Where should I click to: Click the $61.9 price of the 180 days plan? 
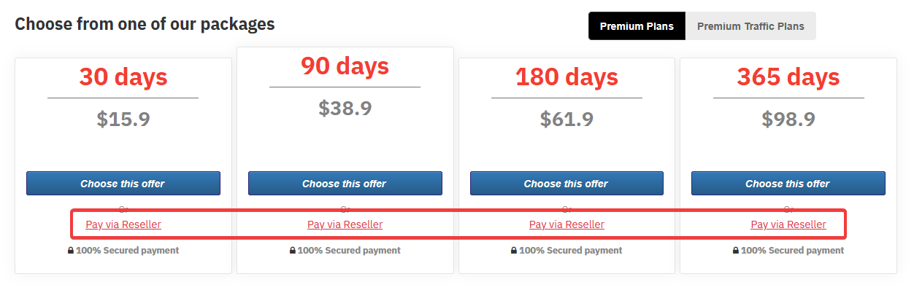coord(567,119)
